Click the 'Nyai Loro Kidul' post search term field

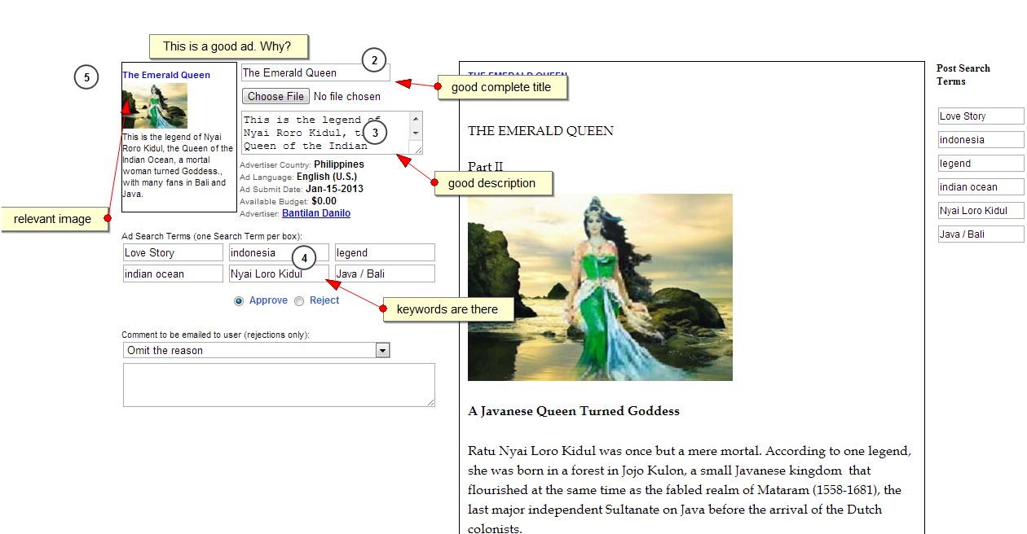[980, 211]
